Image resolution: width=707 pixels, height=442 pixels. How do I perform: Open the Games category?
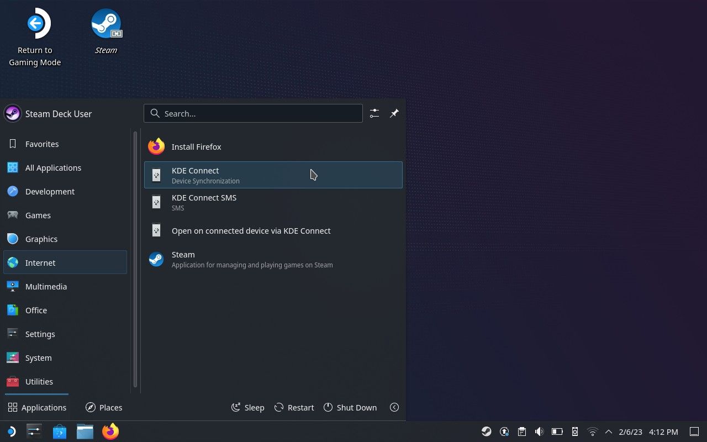65,215
